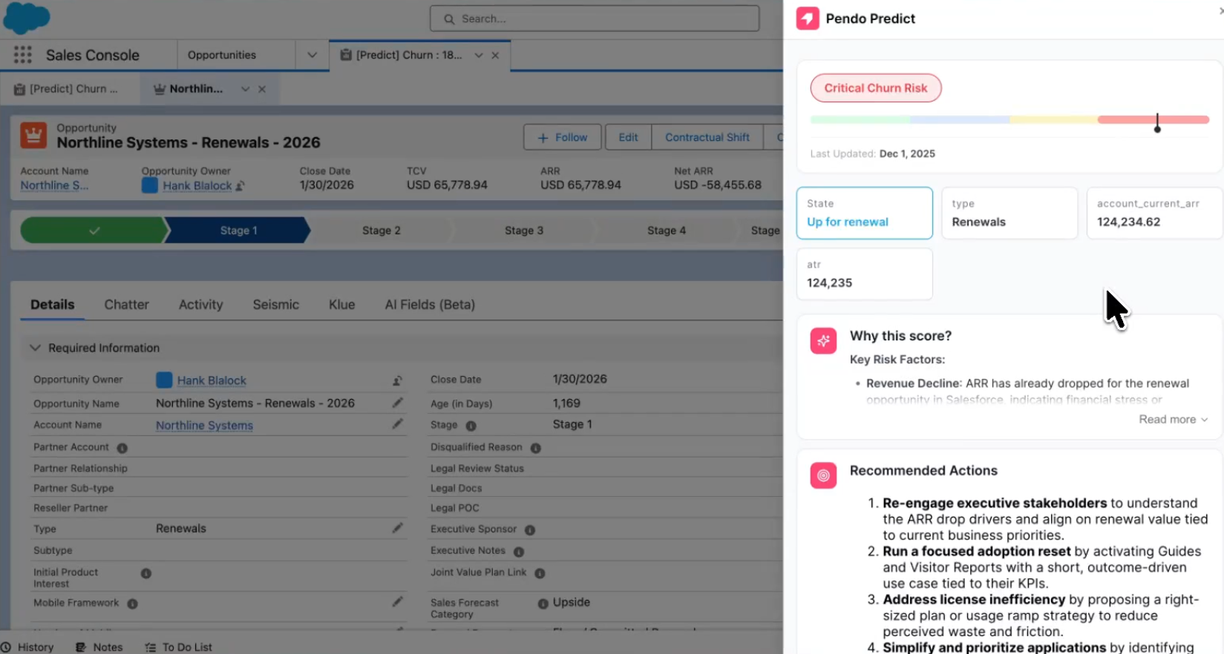The image size is (1224, 654).
Task: Select current Stage 1 in the sales path
Action: [238, 231]
